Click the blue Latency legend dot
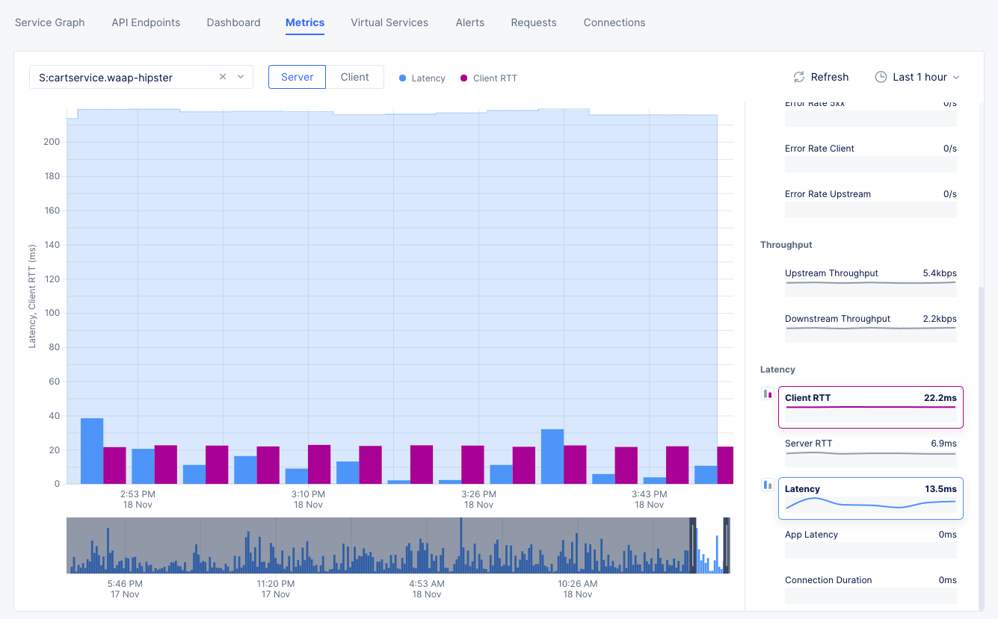 (x=402, y=78)
